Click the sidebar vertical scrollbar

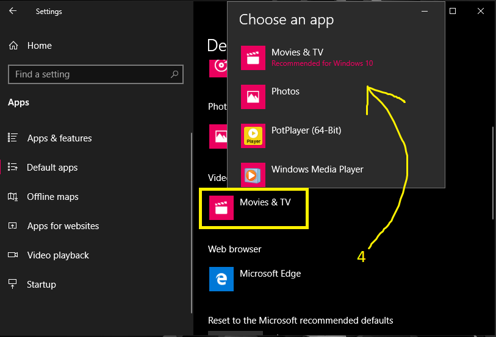(192, 223)
